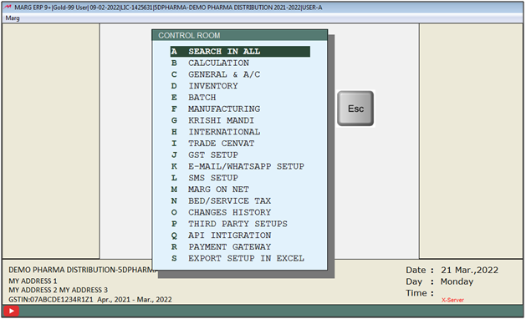This screenshot has height=319, width=526.
Task: Select SEARCH IN ALL option
Action: [x=240, y=52]
